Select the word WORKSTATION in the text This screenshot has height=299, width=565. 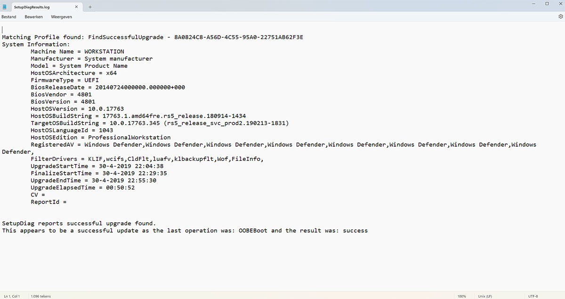coord(101,51)
